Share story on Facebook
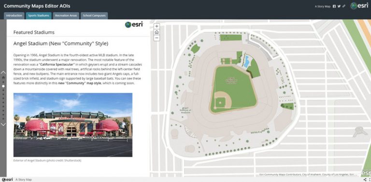371x182 pixels. click(x=334, y=6)
